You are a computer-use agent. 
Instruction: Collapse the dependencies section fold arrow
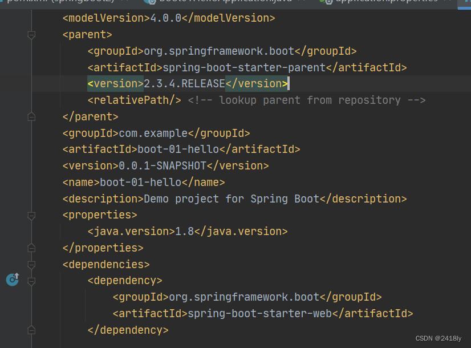point(31,264)
